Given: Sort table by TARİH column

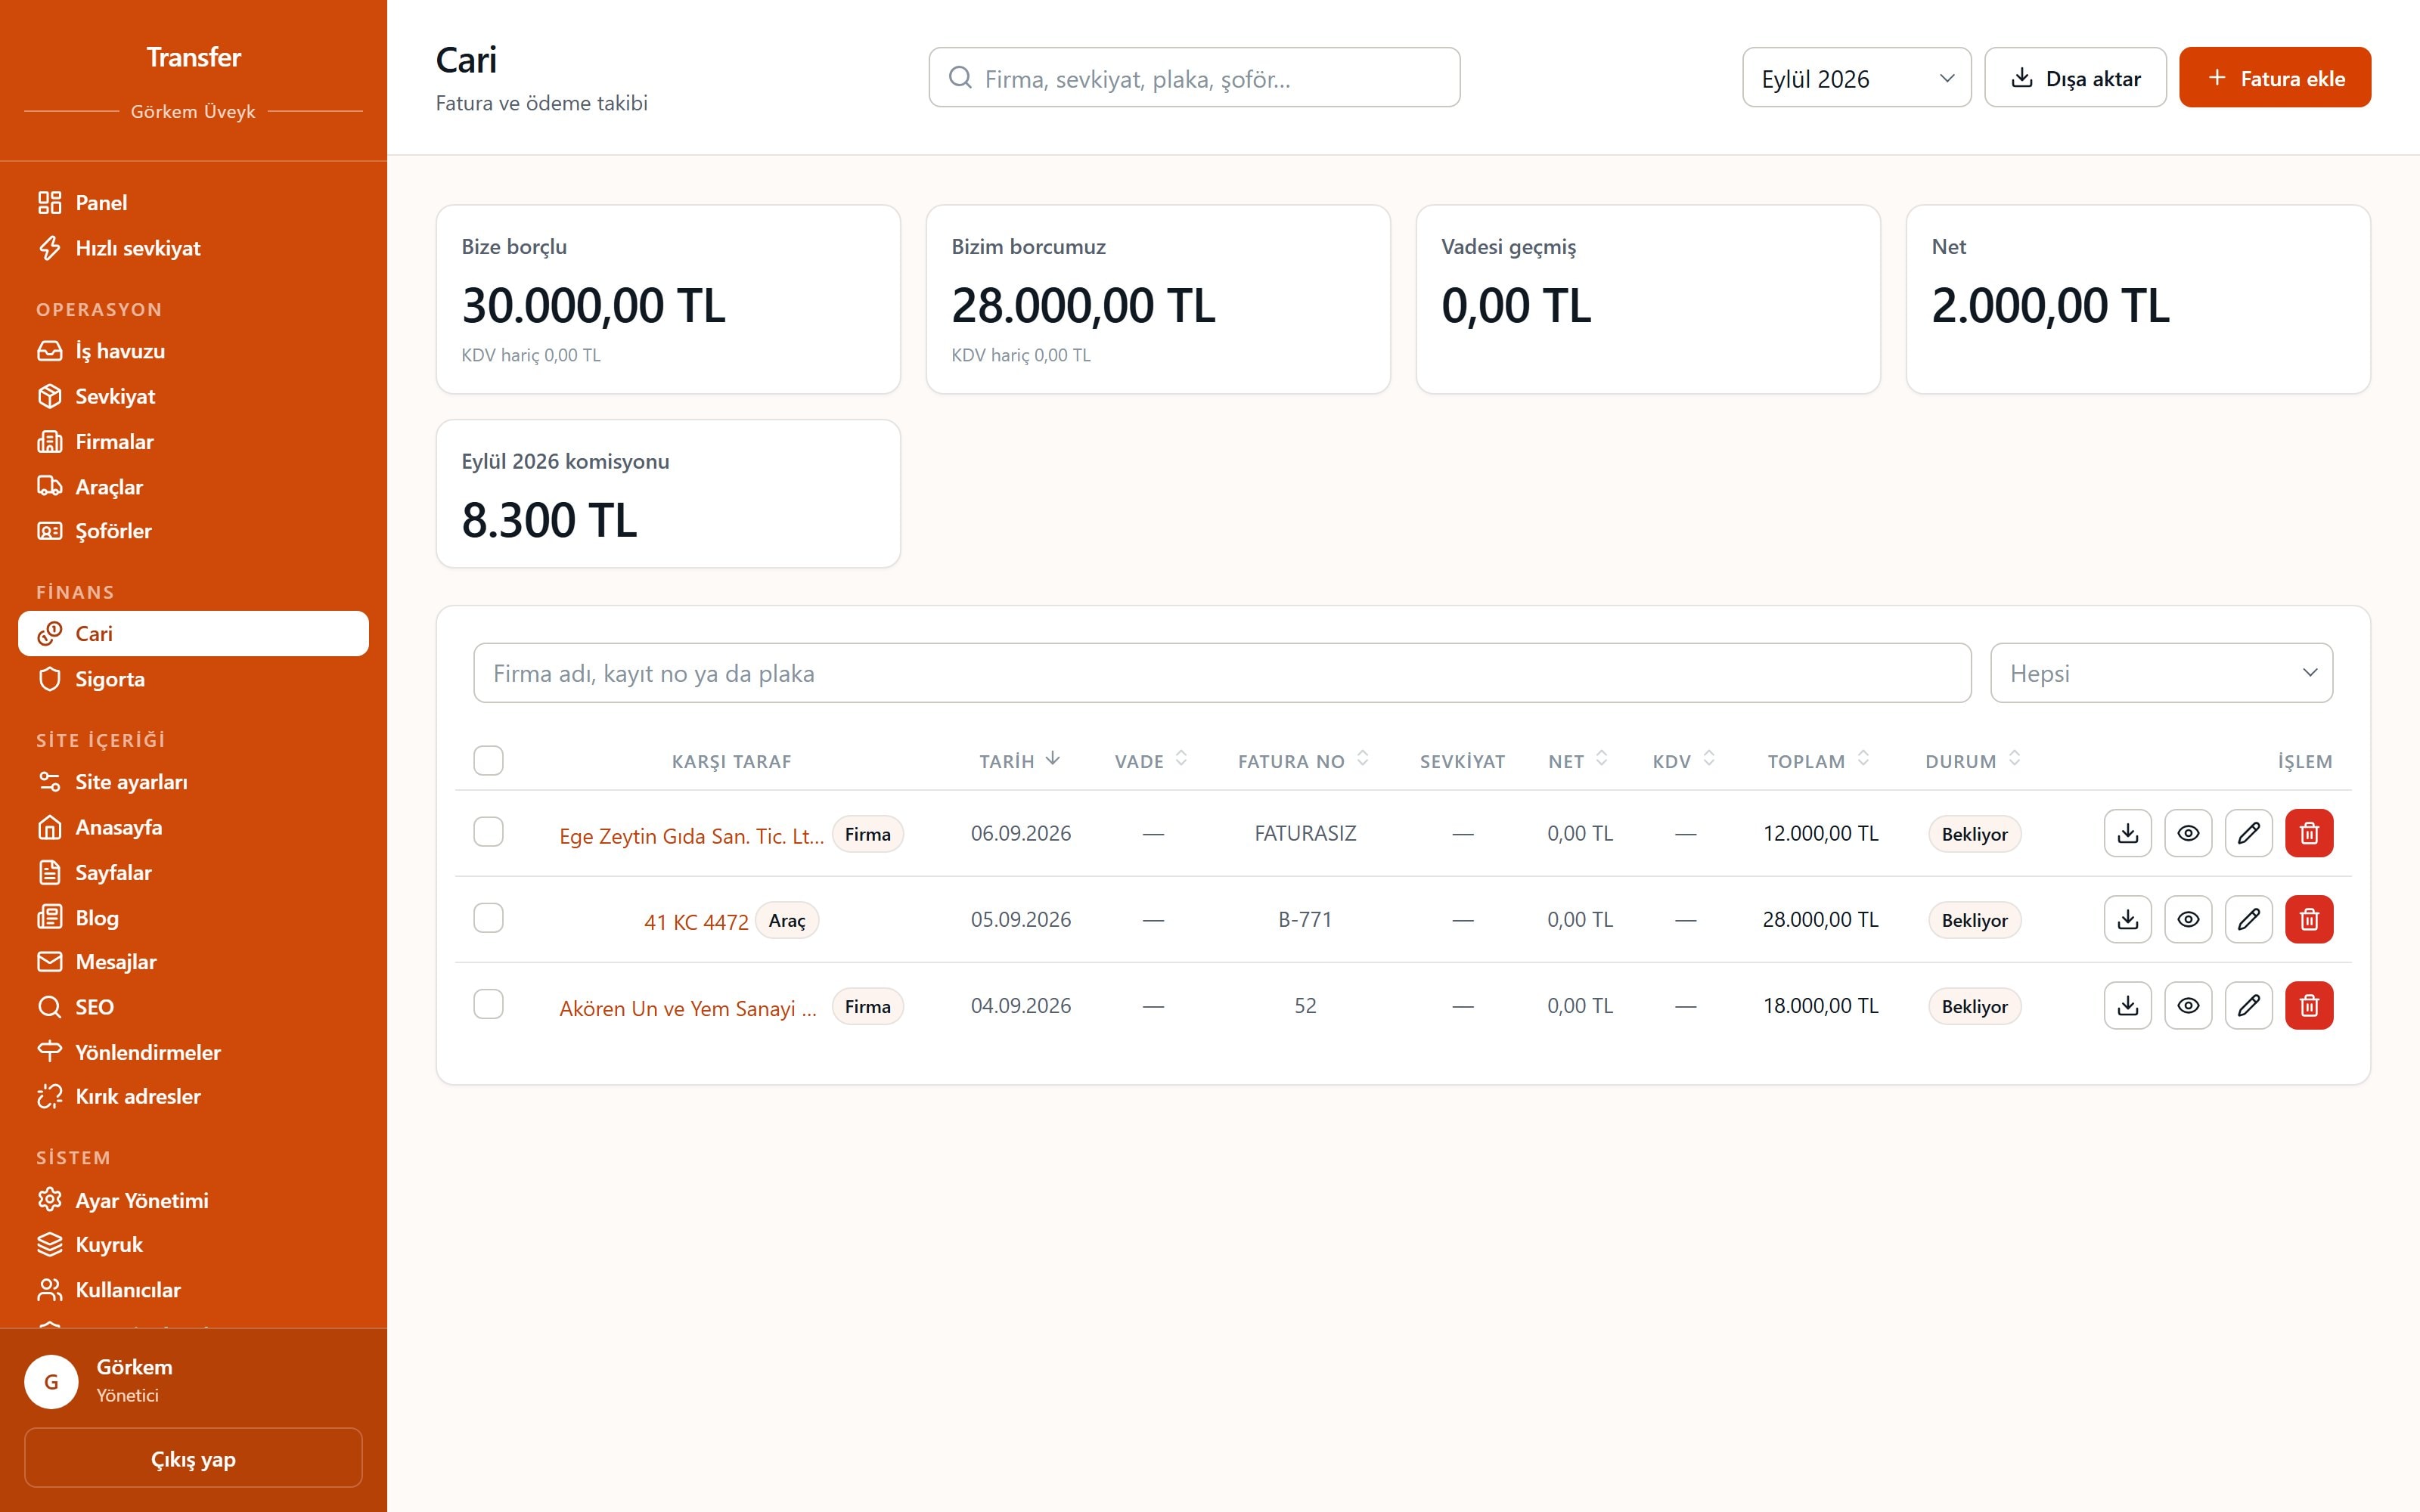Looking at the screenshot, I should (1019, 761).
